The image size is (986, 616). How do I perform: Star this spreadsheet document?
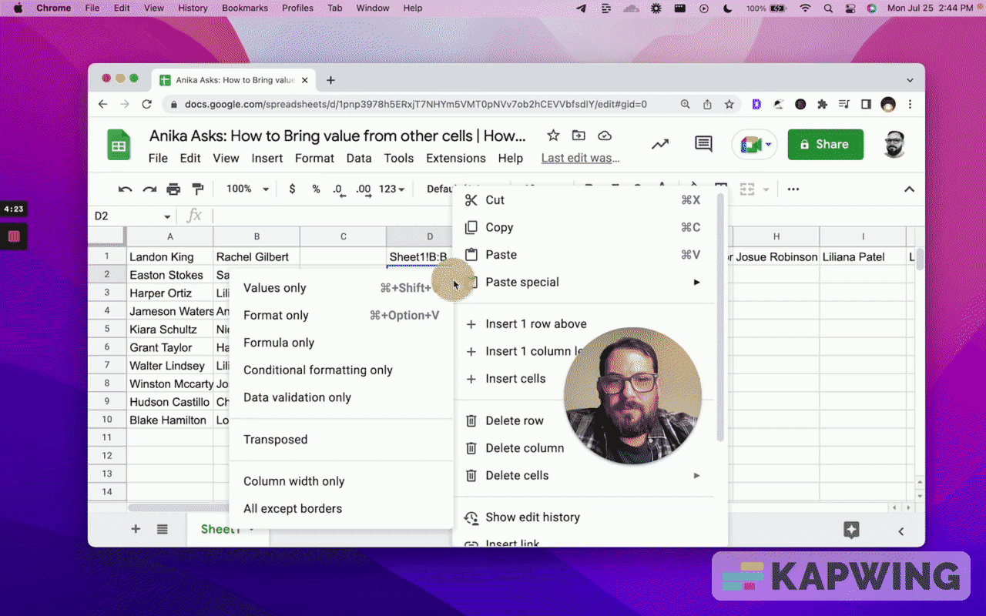click(553, 136)
